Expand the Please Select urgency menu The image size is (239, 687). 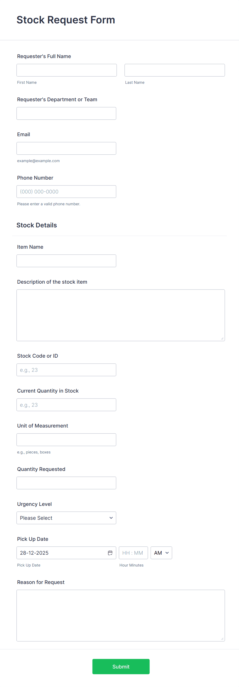pyautogui.click(x=66, y=518)
